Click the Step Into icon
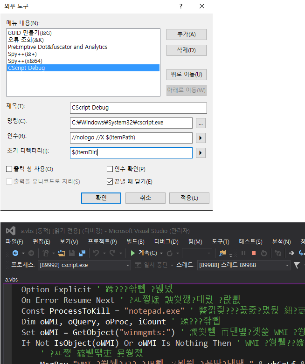This screenshot has height=364, width=305. pos(302,253)
